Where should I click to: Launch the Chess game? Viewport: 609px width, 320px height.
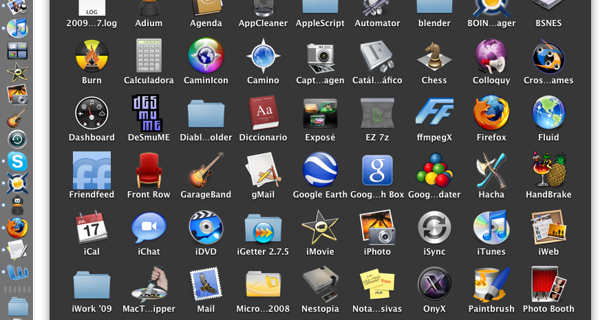click(434, 56)
